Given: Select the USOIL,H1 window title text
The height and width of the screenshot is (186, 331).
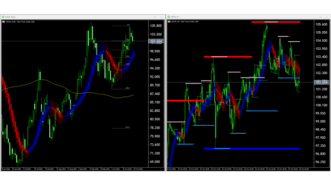Looking at the screenshot, I should [x=175, y=17].
